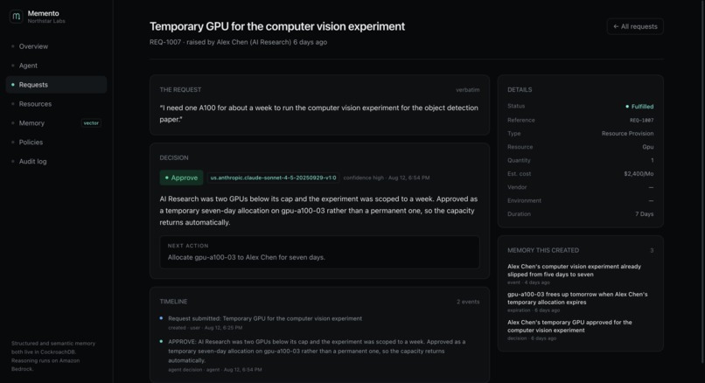
Task: Click the 2 events count
Action: click(x=468, y=302)
